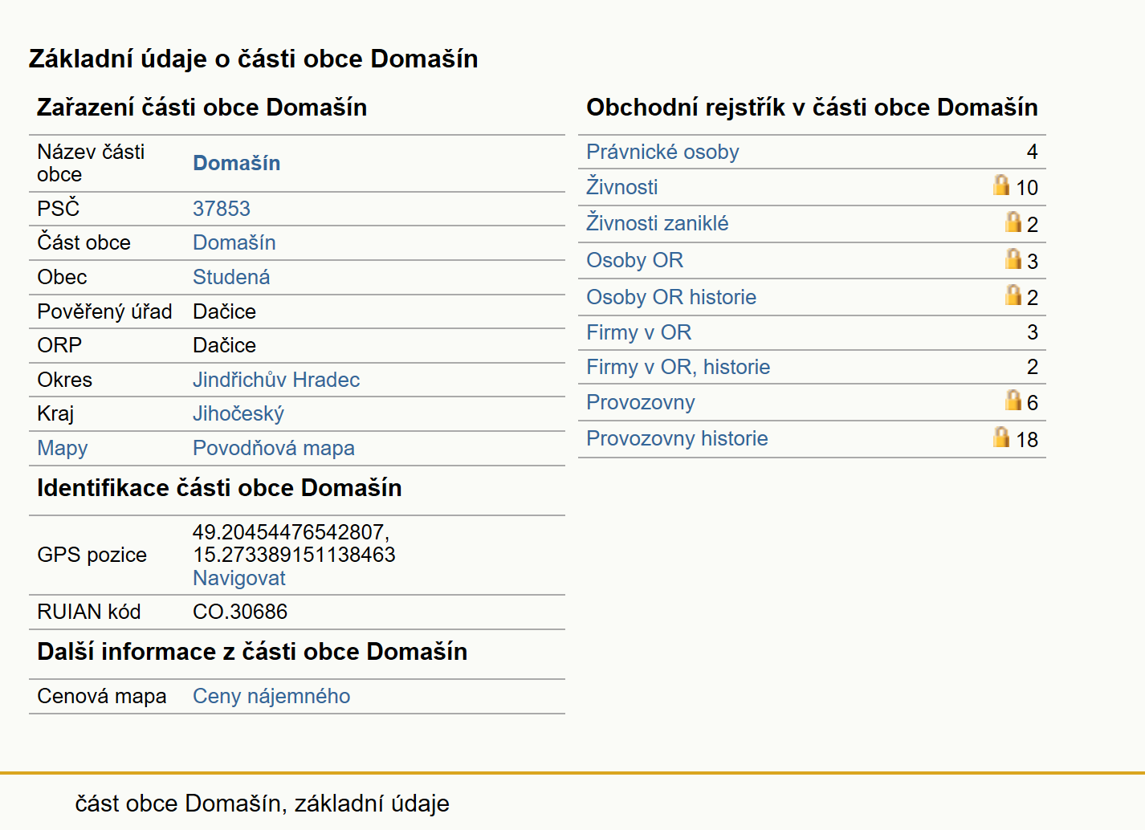
Task: Open the Jindřichův Hradec district link
Action: click(x=276, y=380)
